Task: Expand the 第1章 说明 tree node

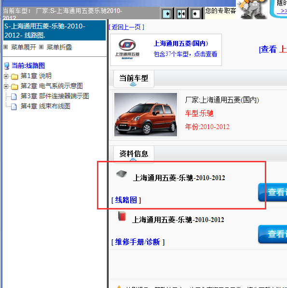Action: (x=6, y=76)
